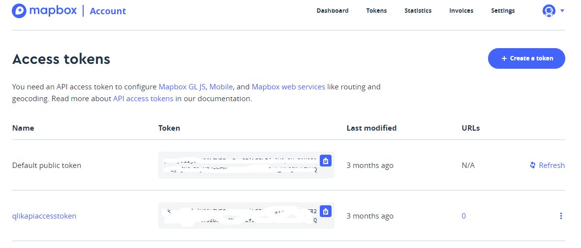Image resolution: width=581 pixels, height=248 pixels.
Task: Expand the account dropdown arrow
Action: pyautogui.click(x=562, y=11)
